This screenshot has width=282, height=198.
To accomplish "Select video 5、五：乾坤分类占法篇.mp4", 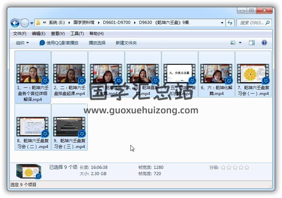I will (180, 74).
